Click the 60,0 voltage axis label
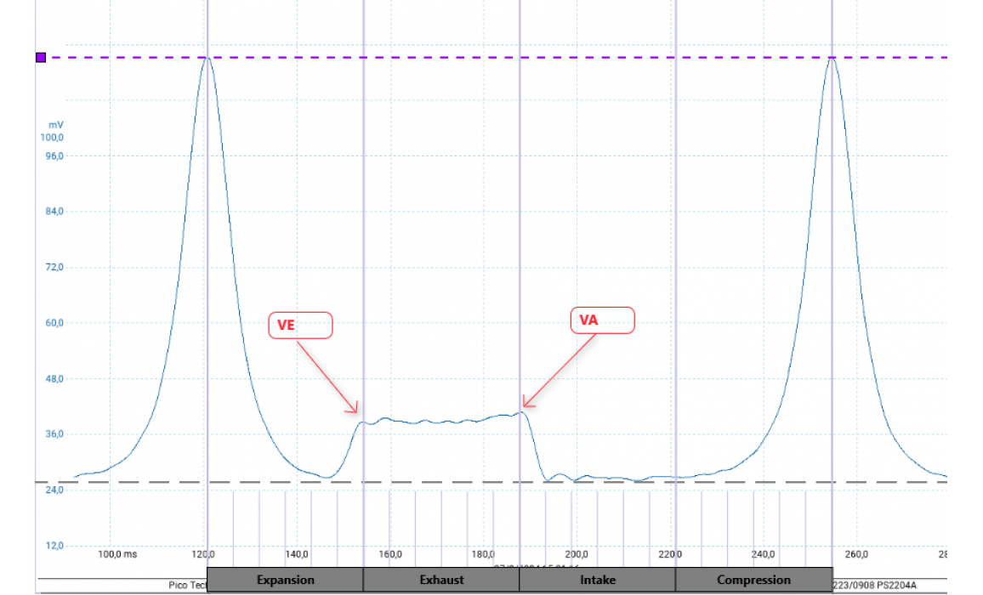The height and width of the screenshot is (595, 983). 53,323
